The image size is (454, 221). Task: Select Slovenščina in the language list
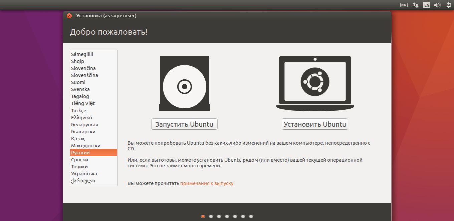coord(93,75)
